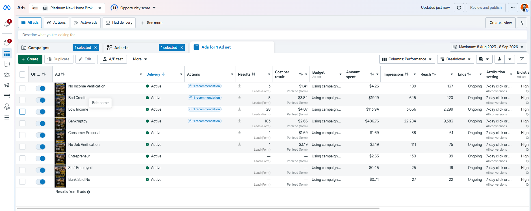Open Billing card icon in the sidebar
This screenshot has width=531, height=211.
click(7, 96)
